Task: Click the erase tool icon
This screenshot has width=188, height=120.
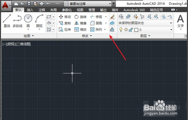Action: (x=112, y=17)
